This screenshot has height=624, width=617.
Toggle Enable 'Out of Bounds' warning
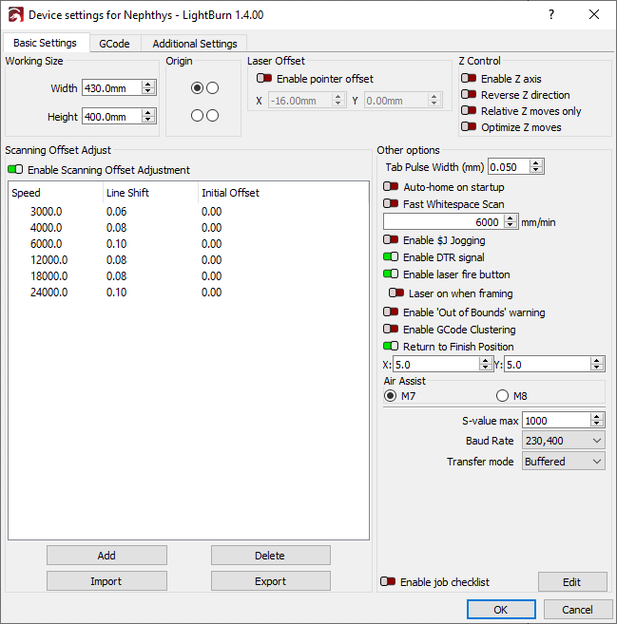pyautogui.click(x=391, y=312)
